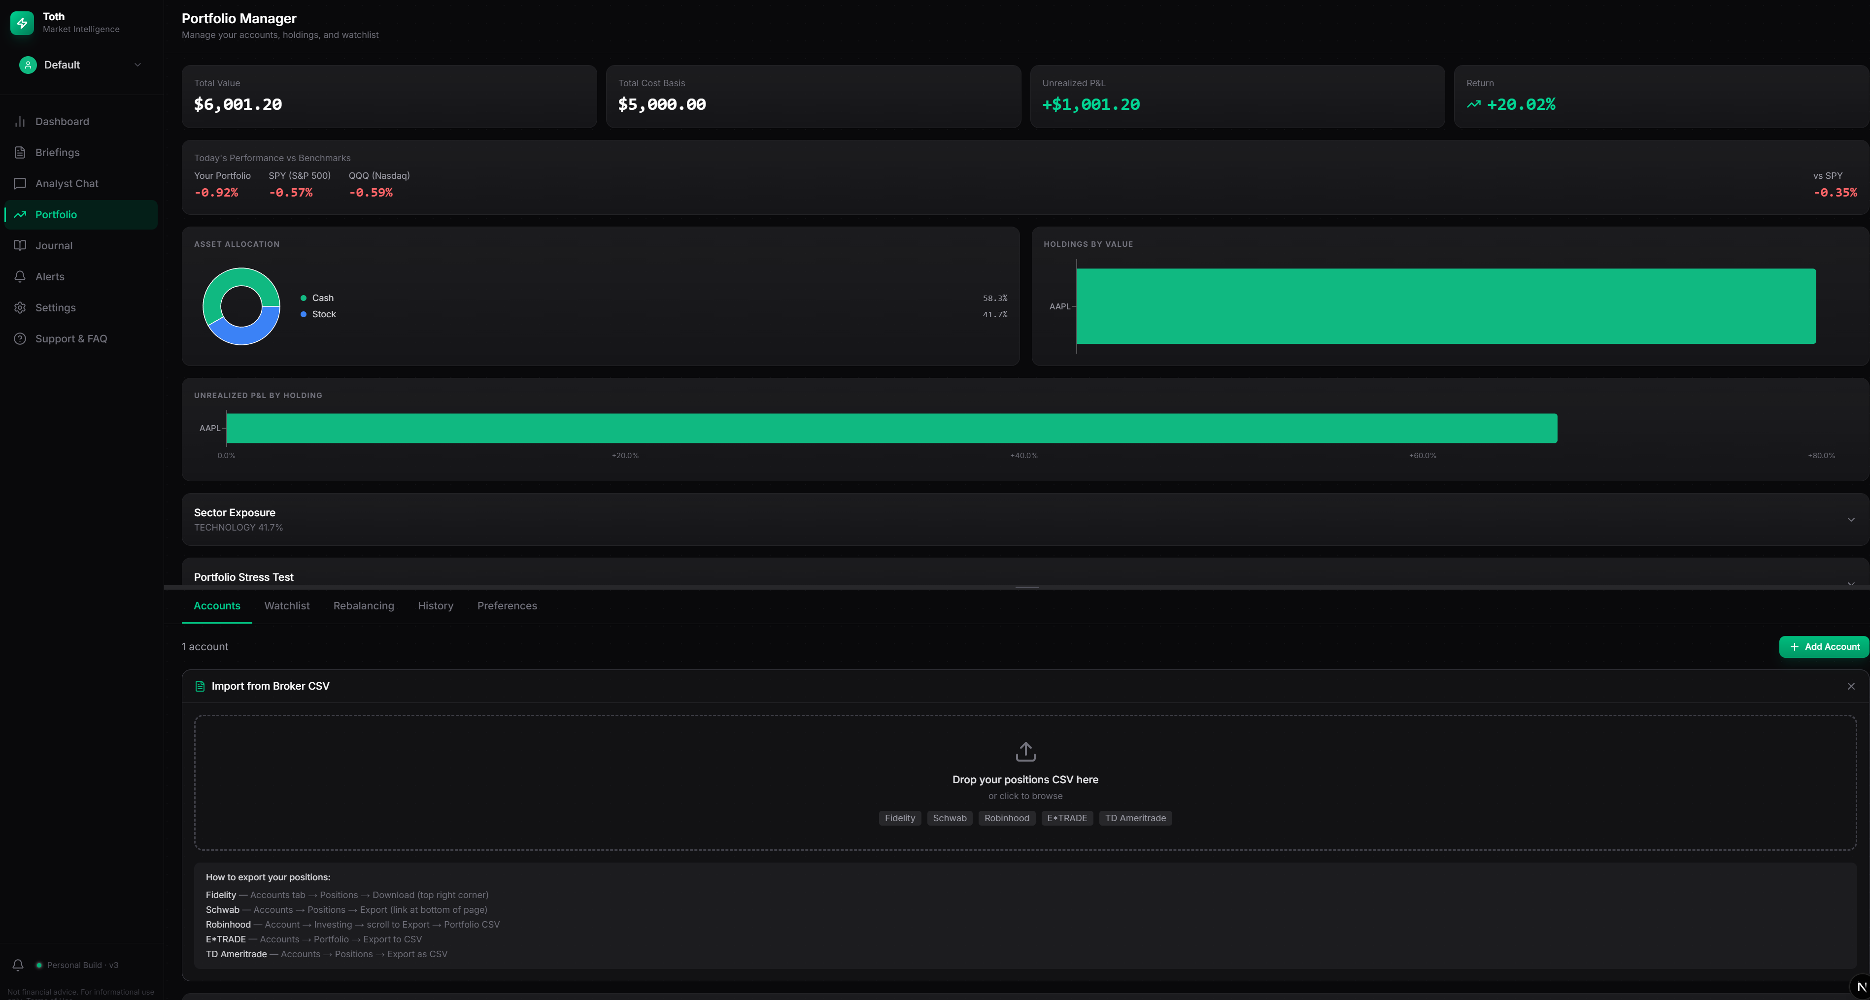
Task: Open the Default profile dropdown
Action: (80, 65)
